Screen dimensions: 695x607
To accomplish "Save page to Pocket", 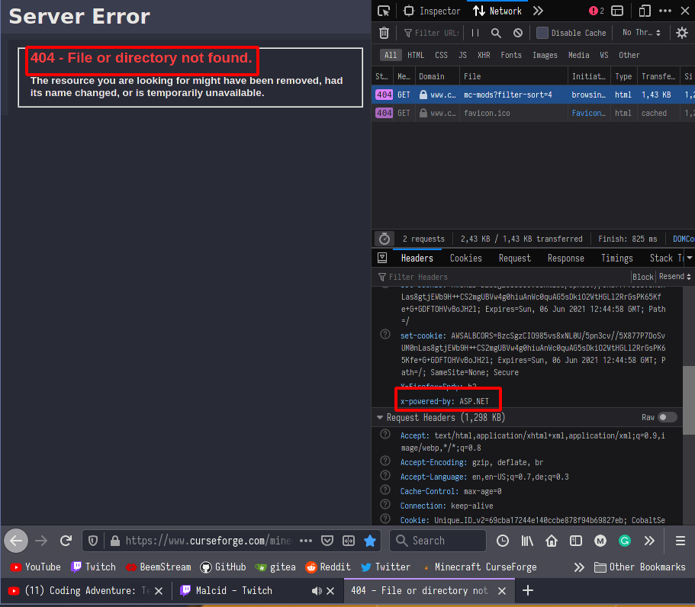I will (327, 541).
